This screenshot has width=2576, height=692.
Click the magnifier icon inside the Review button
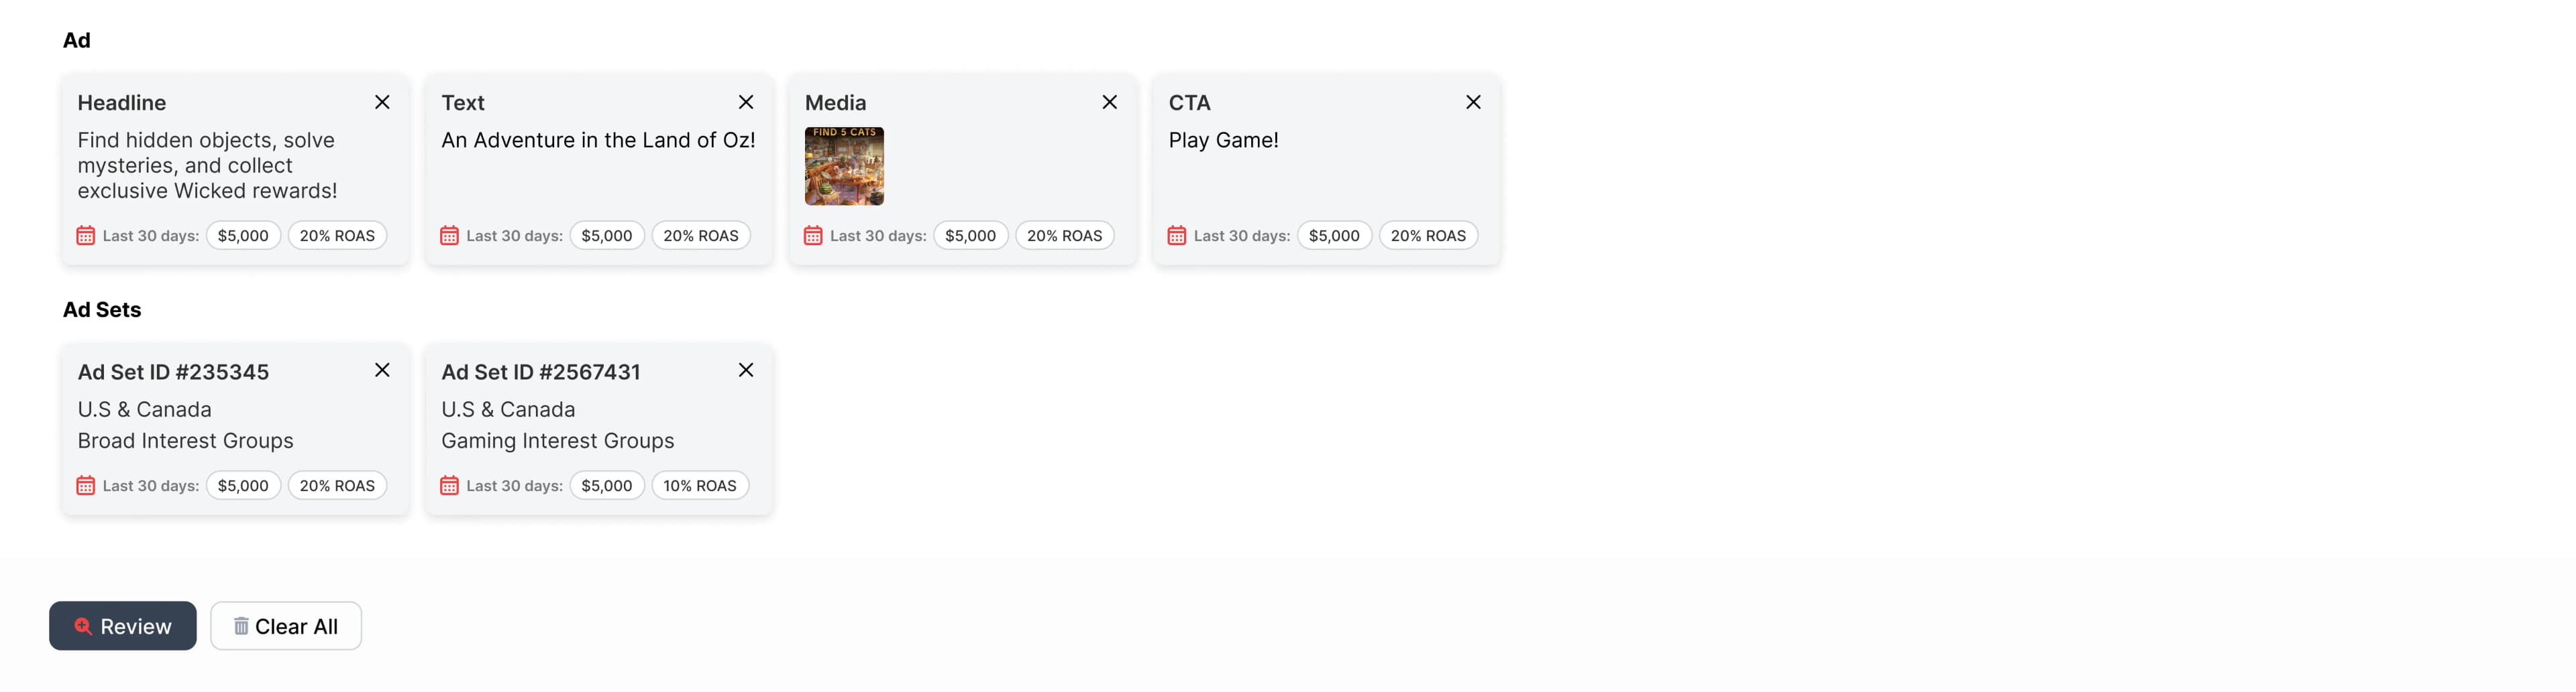point(83,626)
